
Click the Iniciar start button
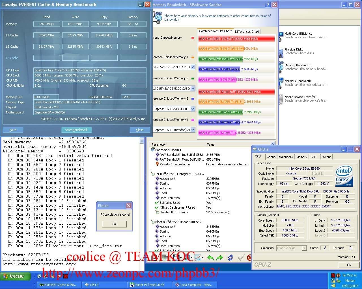pyautogui.click(x=15, y=276)
